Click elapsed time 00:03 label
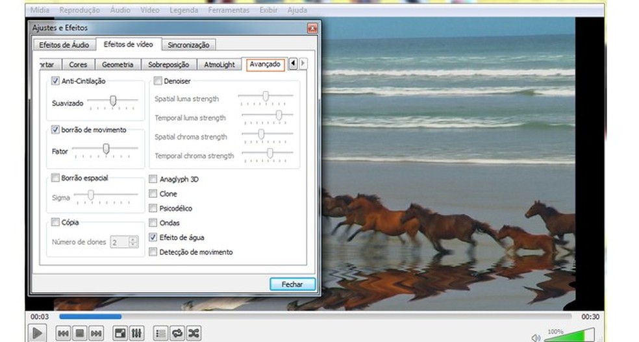The width and height of the screenshot is (639, 342). click(40, 317)
